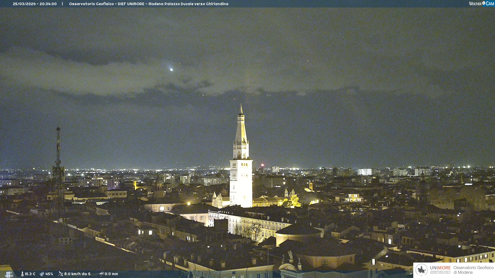The width and height of the screenshot is (495, 278).
Task: Click Osservatorio Geofisico di Modena label
Action: tap(473, 270)
